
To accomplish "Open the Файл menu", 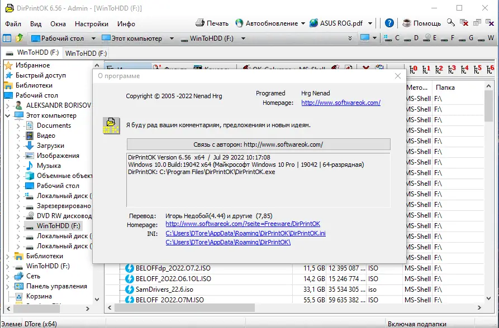I will click(13, 24).
